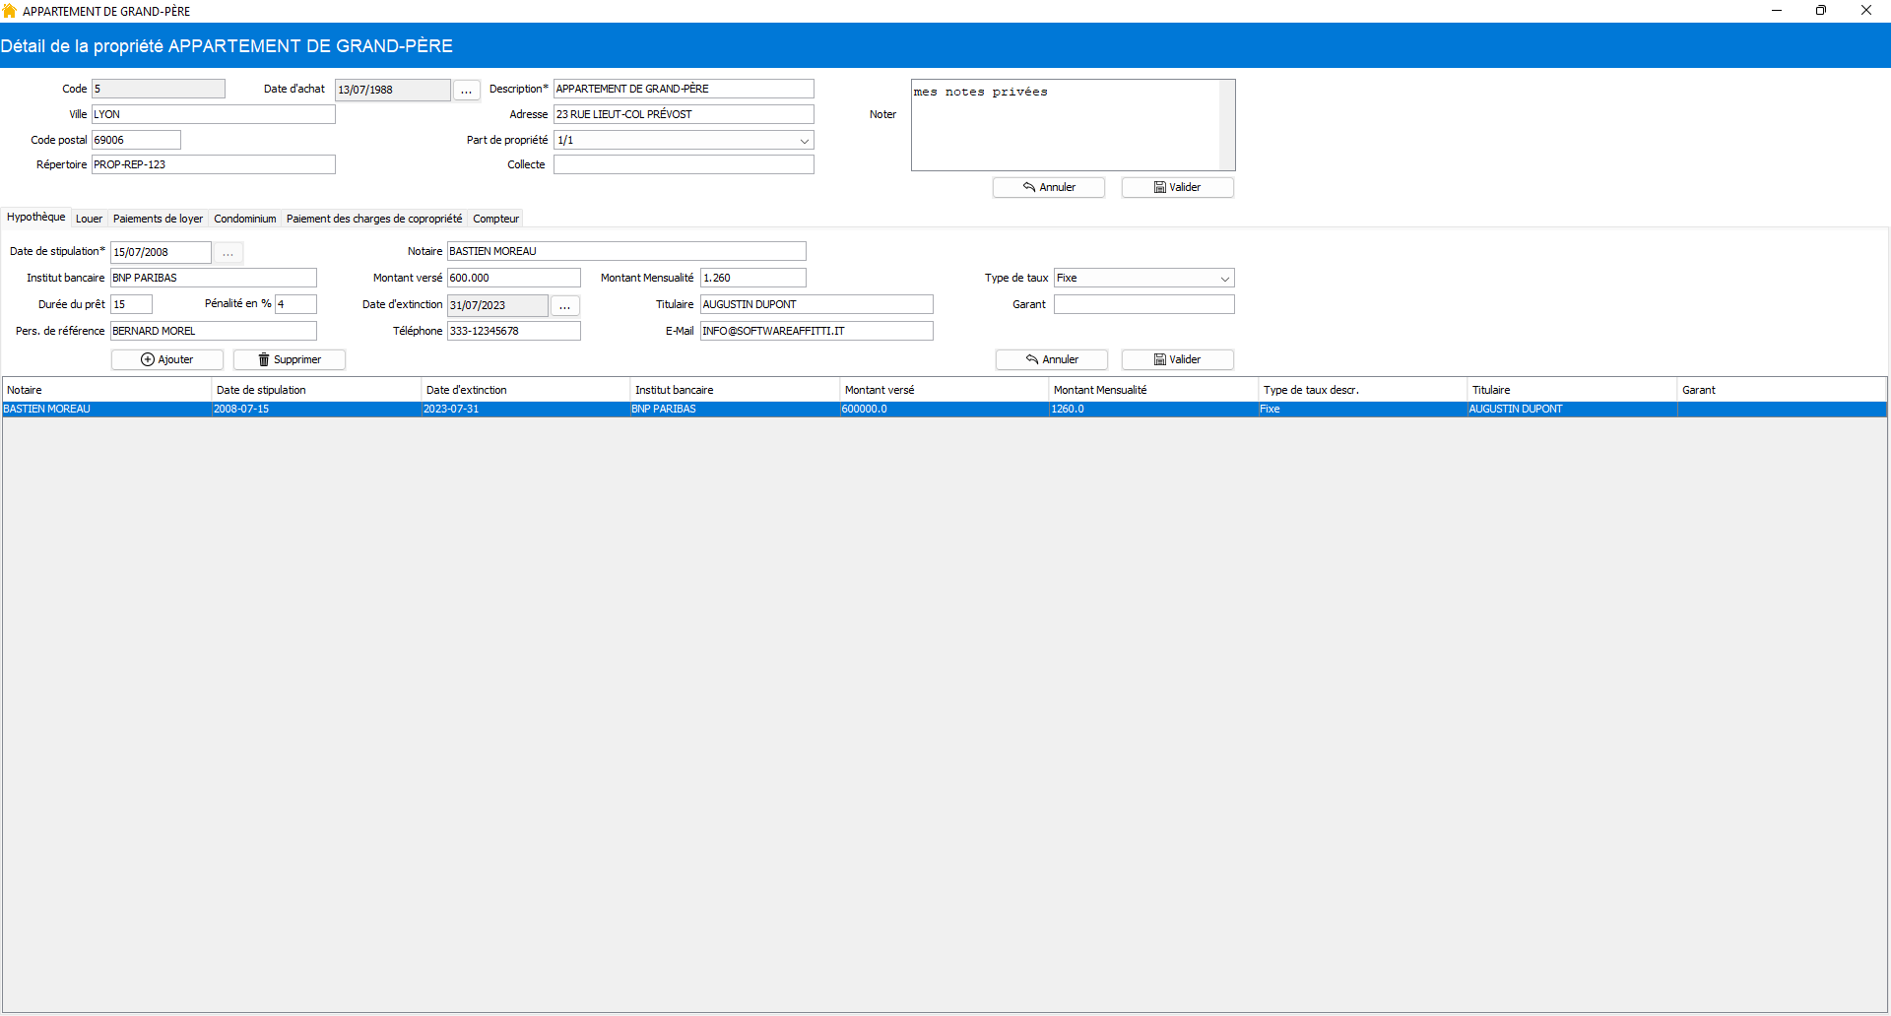Click the Date d'extinction field
Image resolution: width=1891 pixels, height=1016 pixels.
click(497, 305)
